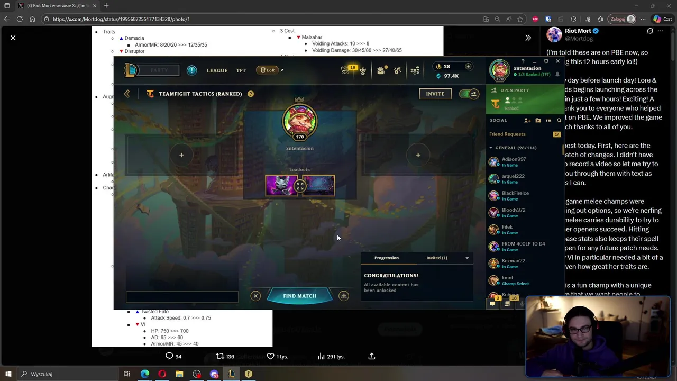The image size is (677, 381).
Task: Open the left empty party slot plus
Action: pos(181,155)
